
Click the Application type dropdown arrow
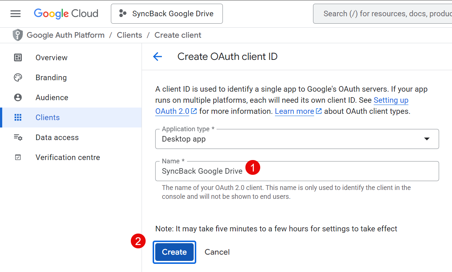[427, 139]
